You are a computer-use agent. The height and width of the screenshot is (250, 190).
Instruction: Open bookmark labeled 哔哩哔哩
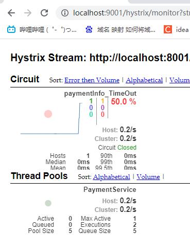tap(48, 30)
